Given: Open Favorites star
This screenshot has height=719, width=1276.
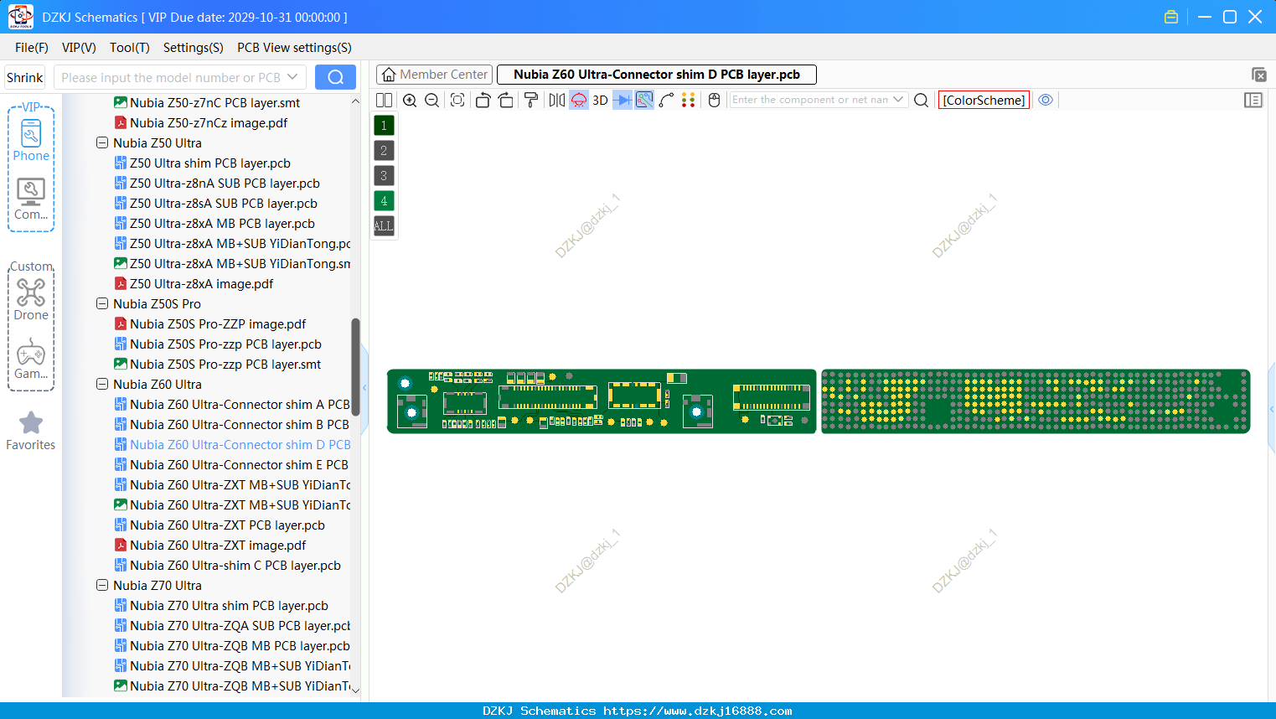Looking at the screenshot, I should click(x=31, y=431).
